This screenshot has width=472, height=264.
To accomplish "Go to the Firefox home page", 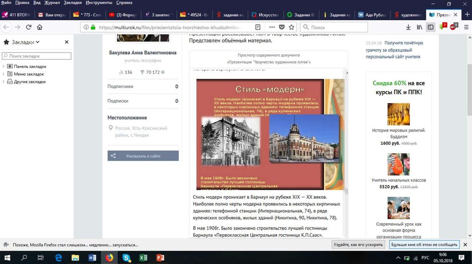I will [40, 27].
